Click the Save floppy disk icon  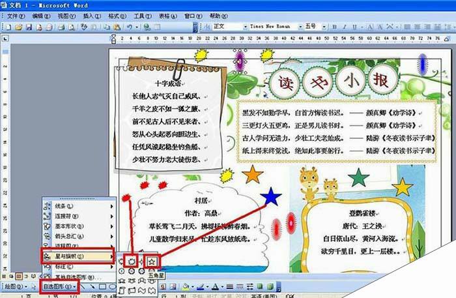pos(29,27)
